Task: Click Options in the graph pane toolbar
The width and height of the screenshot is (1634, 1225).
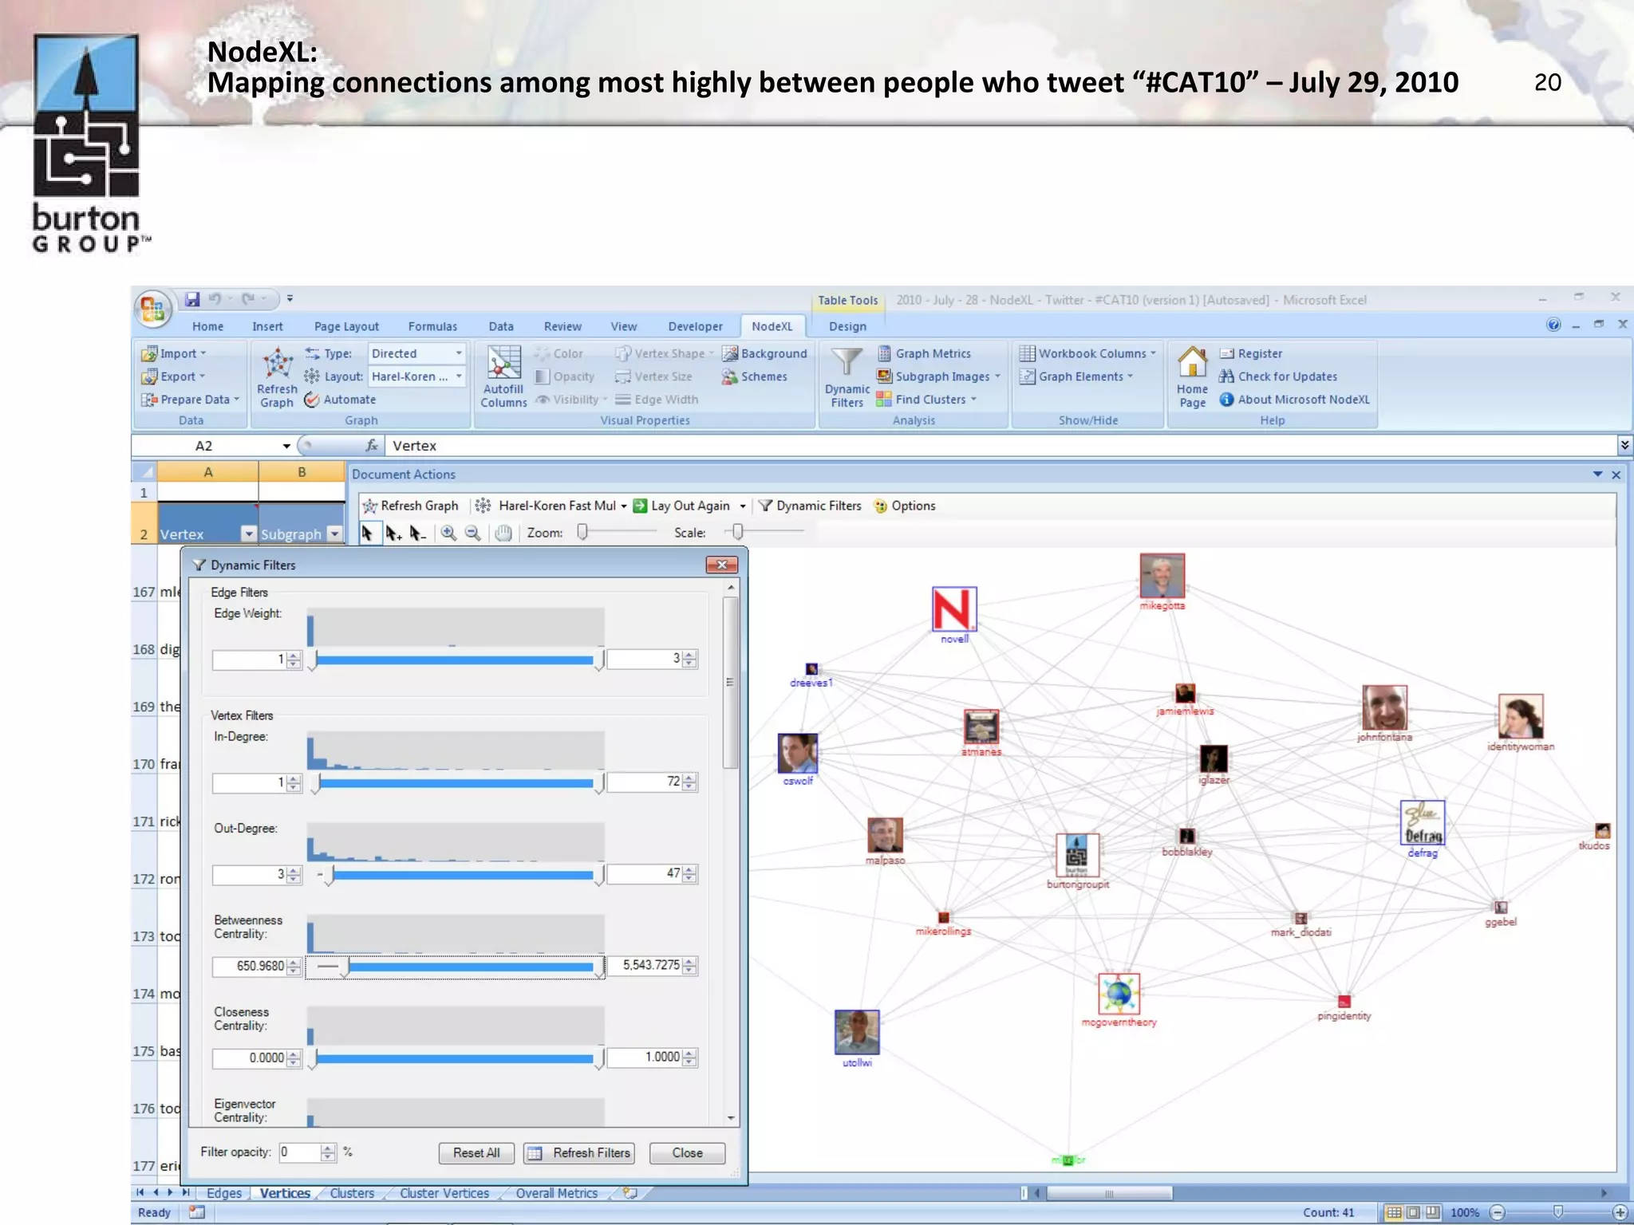Action: point(905,506)
